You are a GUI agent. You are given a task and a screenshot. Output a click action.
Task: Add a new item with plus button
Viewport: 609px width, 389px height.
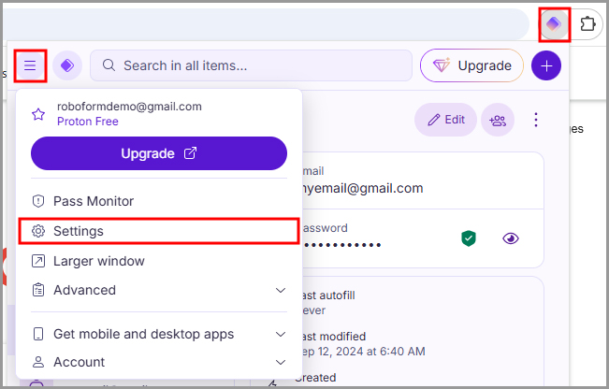coord(546,65)
